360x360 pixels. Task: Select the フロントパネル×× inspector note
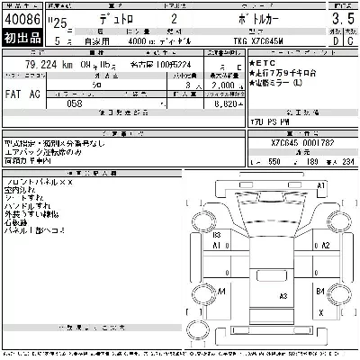[39, 182]
